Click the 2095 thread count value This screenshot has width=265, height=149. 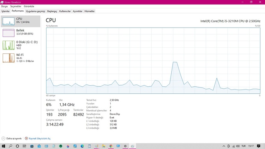coord(62,114)
